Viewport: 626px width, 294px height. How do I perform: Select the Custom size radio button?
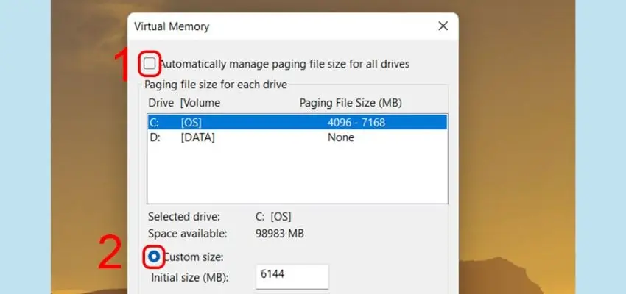tap(154, 257)
